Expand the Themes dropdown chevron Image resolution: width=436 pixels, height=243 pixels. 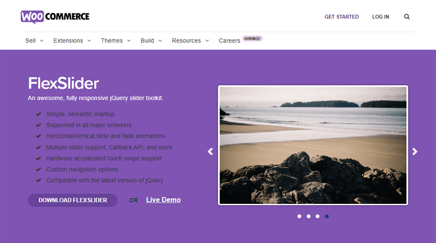tap(129, 41)
